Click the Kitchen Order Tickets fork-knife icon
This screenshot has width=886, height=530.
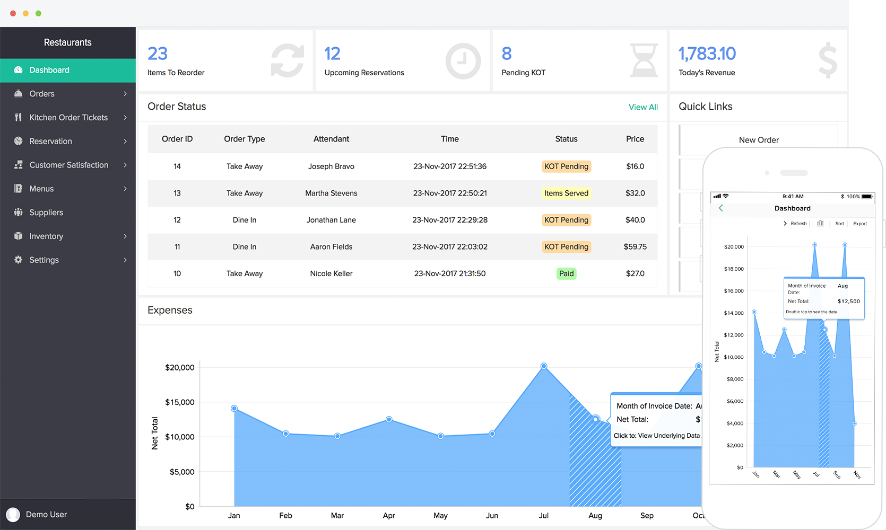(18, 118)
